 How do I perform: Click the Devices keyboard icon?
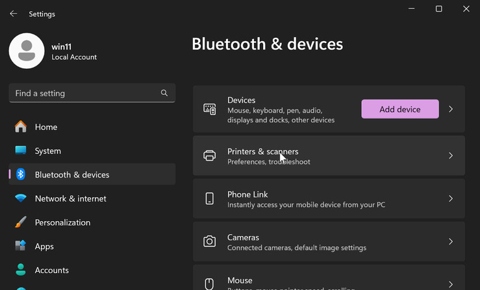(x=209, y=109)
